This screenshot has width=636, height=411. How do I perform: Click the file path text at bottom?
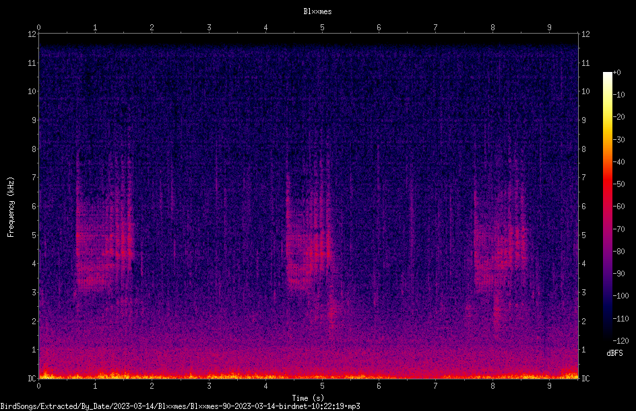[180, 406]
